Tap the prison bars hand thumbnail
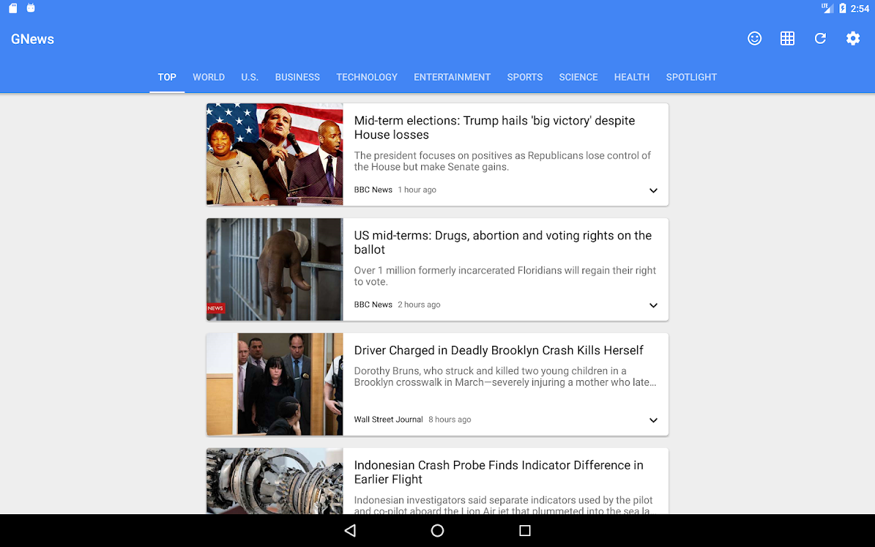The width and height of the screenshot is (875, 547). click(275, 269)
